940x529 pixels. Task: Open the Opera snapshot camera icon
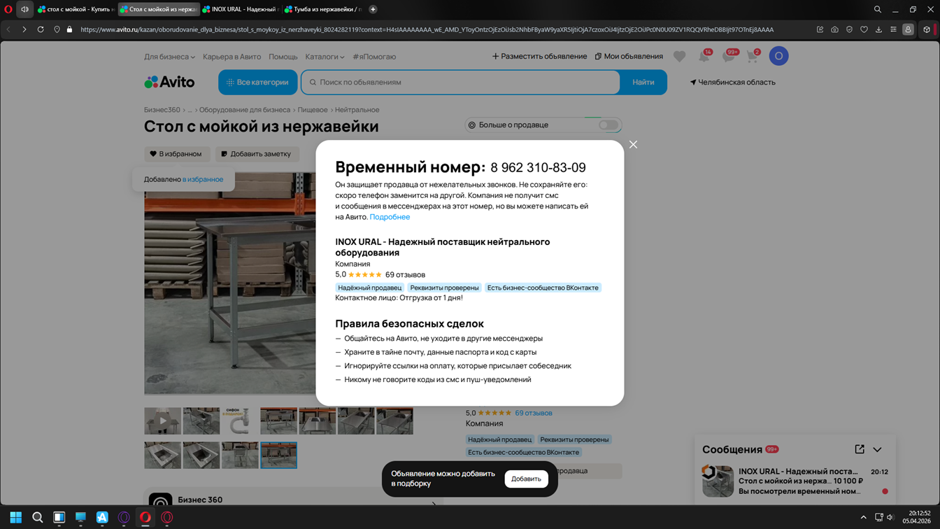coord(834,29)
